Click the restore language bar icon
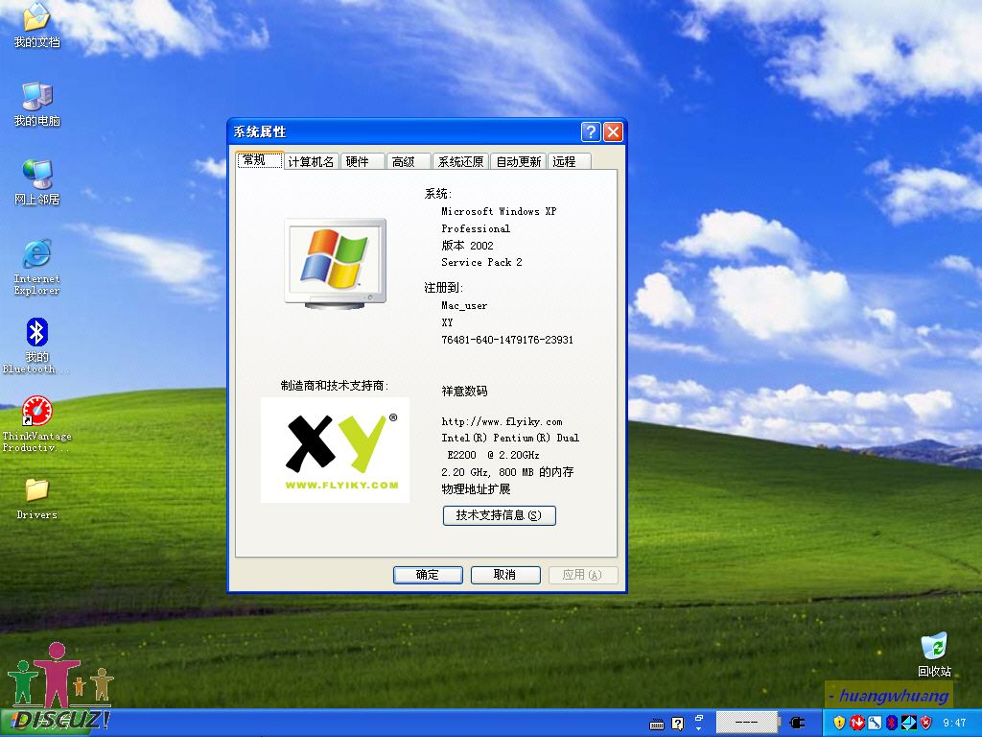 point(699,718)
